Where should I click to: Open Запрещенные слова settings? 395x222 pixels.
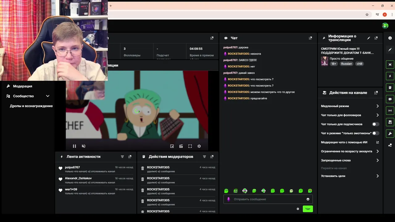350,160
